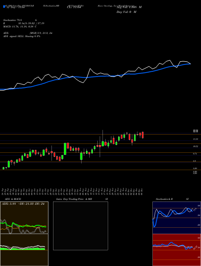Image resolution: width=201 pixels, height=266 pixels.
Task: Click the 8.9 price axis label
Action: [195, 161]
